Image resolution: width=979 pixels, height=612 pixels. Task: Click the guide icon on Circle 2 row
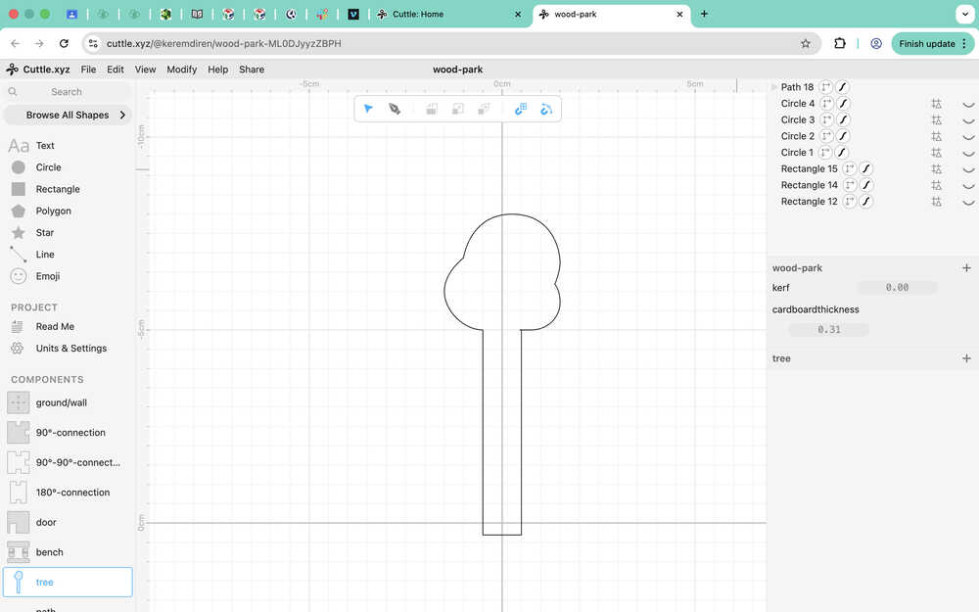pos(936,136)
